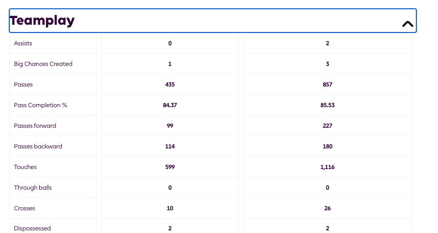Select the Passes row label
Image resolution: width=438 pixels, height=233 pixels.
pos(23,85)
